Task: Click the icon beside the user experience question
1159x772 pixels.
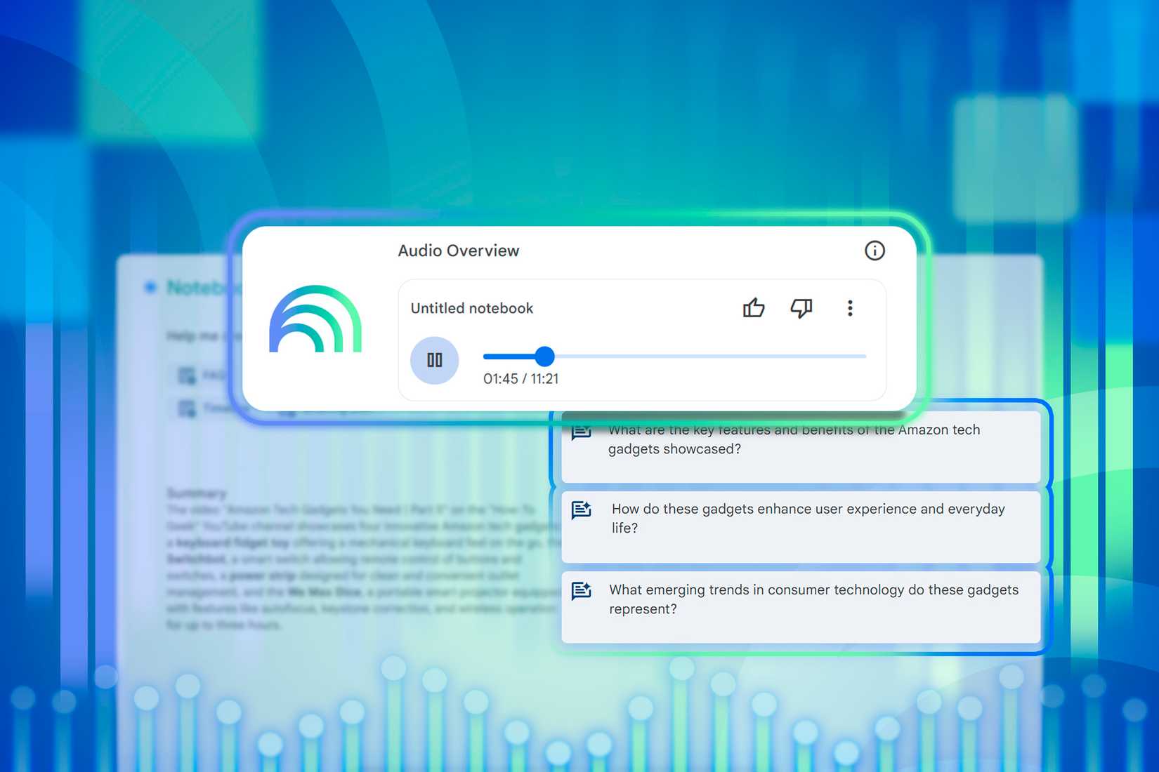Action: (582, 510)
